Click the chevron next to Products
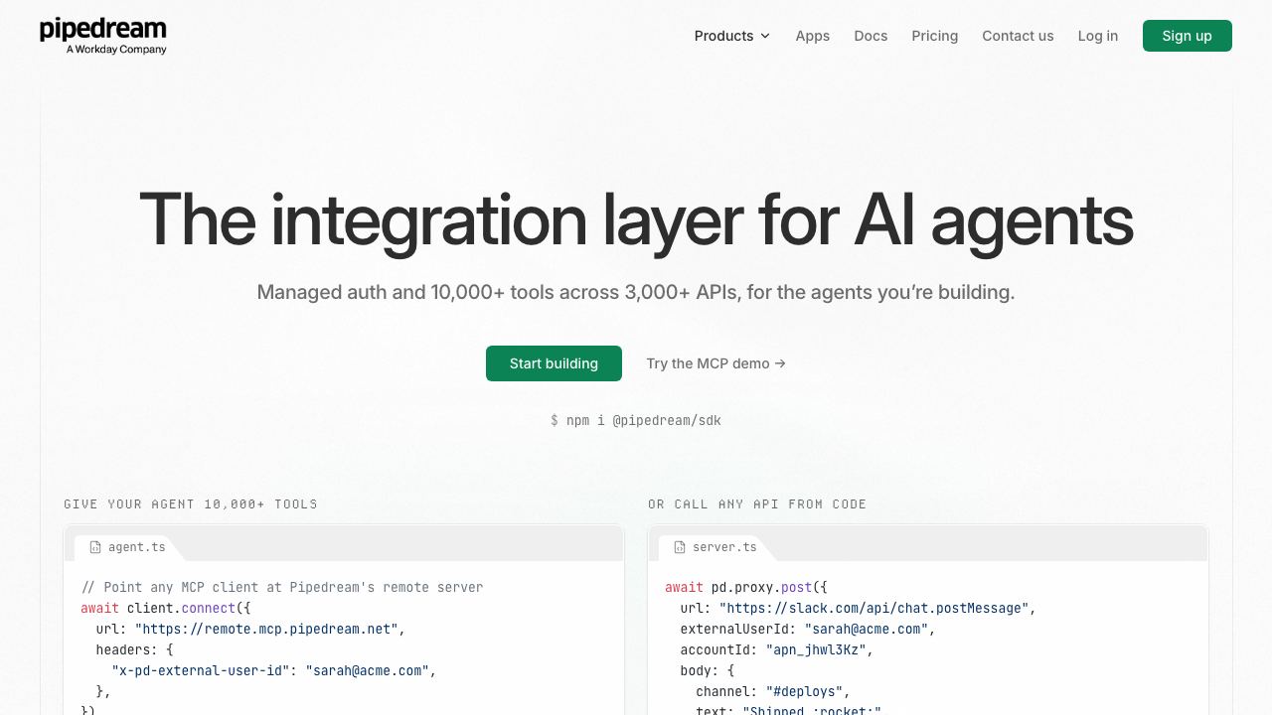The height and width of the screenshot is (715, 1272). 765,36
